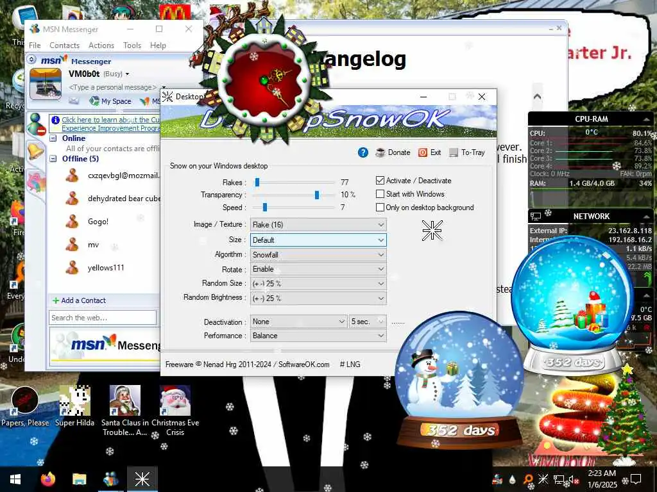657x492 pixels.
Task: Open the Algorithm Snowfall dropdown
Action: 318,255
